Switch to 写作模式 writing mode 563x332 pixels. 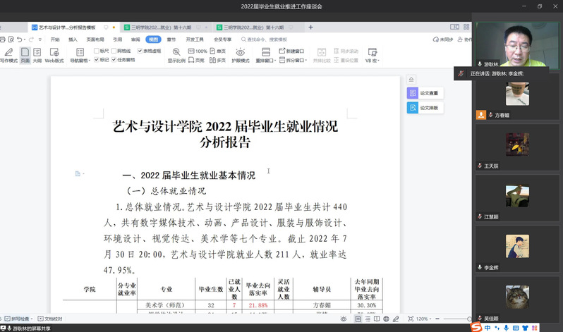(8, 55)
